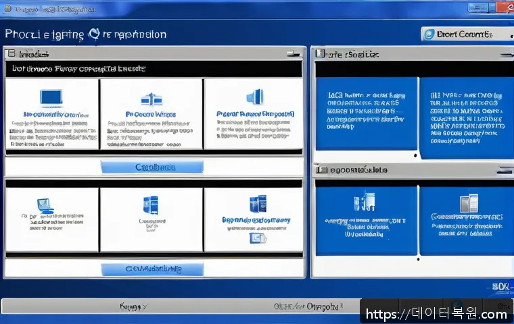
Task: Toggle the upper-right panel header checkbox icon
Action: [x=321, y=54]
